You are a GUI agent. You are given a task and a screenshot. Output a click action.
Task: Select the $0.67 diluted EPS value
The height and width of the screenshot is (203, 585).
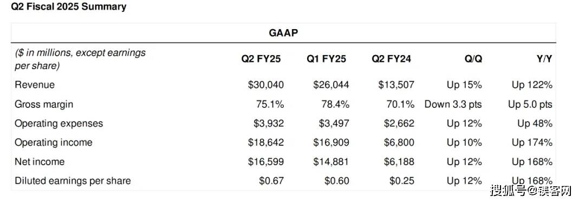(271, 181)
